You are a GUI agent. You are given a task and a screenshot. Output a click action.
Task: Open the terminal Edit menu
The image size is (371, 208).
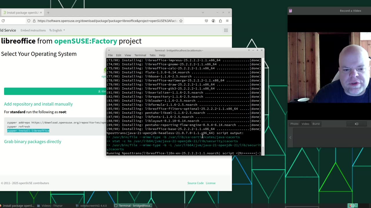[119, 55]
